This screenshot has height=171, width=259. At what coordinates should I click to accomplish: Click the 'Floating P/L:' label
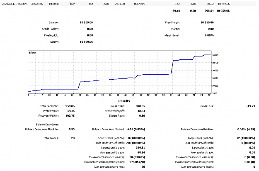click(x=51, y=35)
